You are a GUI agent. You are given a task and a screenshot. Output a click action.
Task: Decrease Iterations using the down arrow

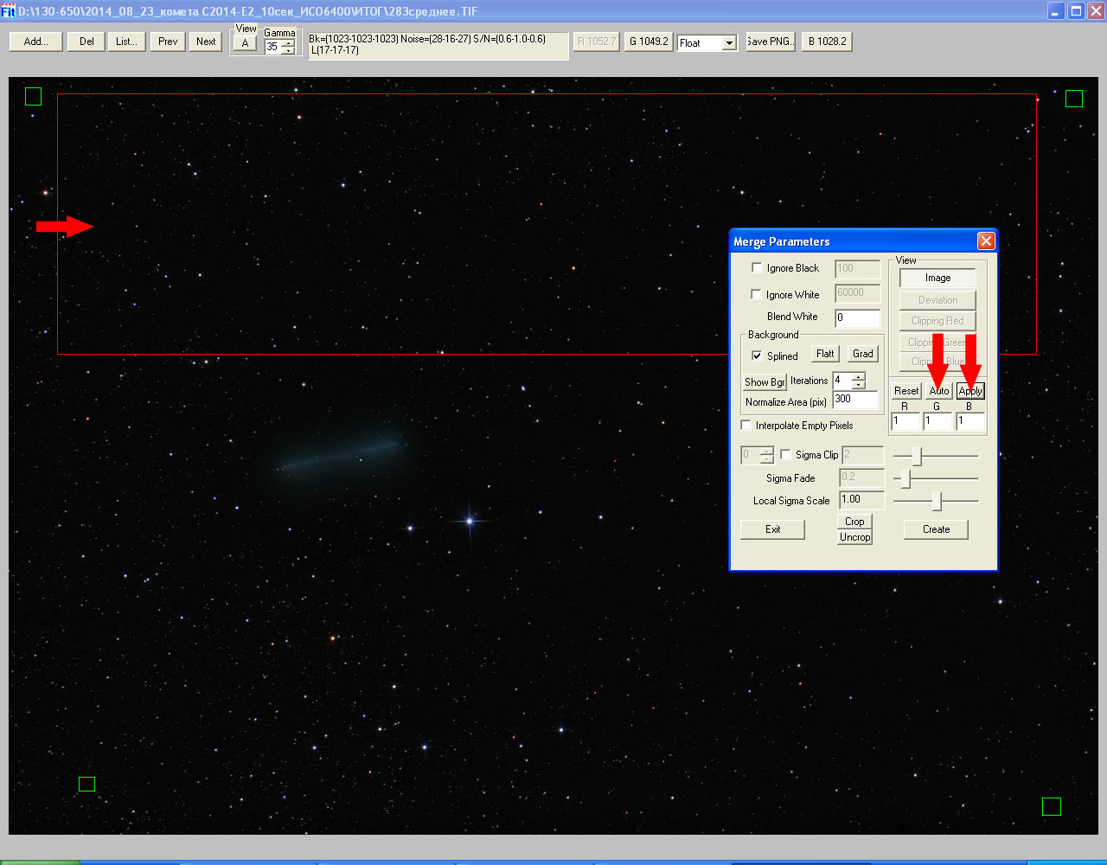point(858,385)
